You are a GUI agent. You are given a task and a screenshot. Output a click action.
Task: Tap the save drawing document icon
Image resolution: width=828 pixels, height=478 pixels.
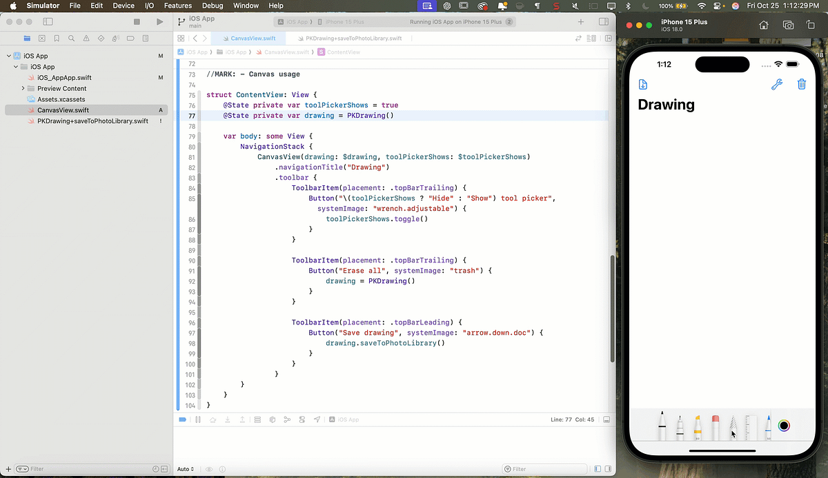pyautogui.click(x=642, y=84)
